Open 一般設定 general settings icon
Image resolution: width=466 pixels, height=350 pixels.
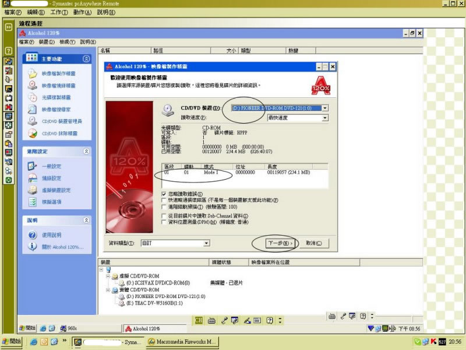(33, 166)
